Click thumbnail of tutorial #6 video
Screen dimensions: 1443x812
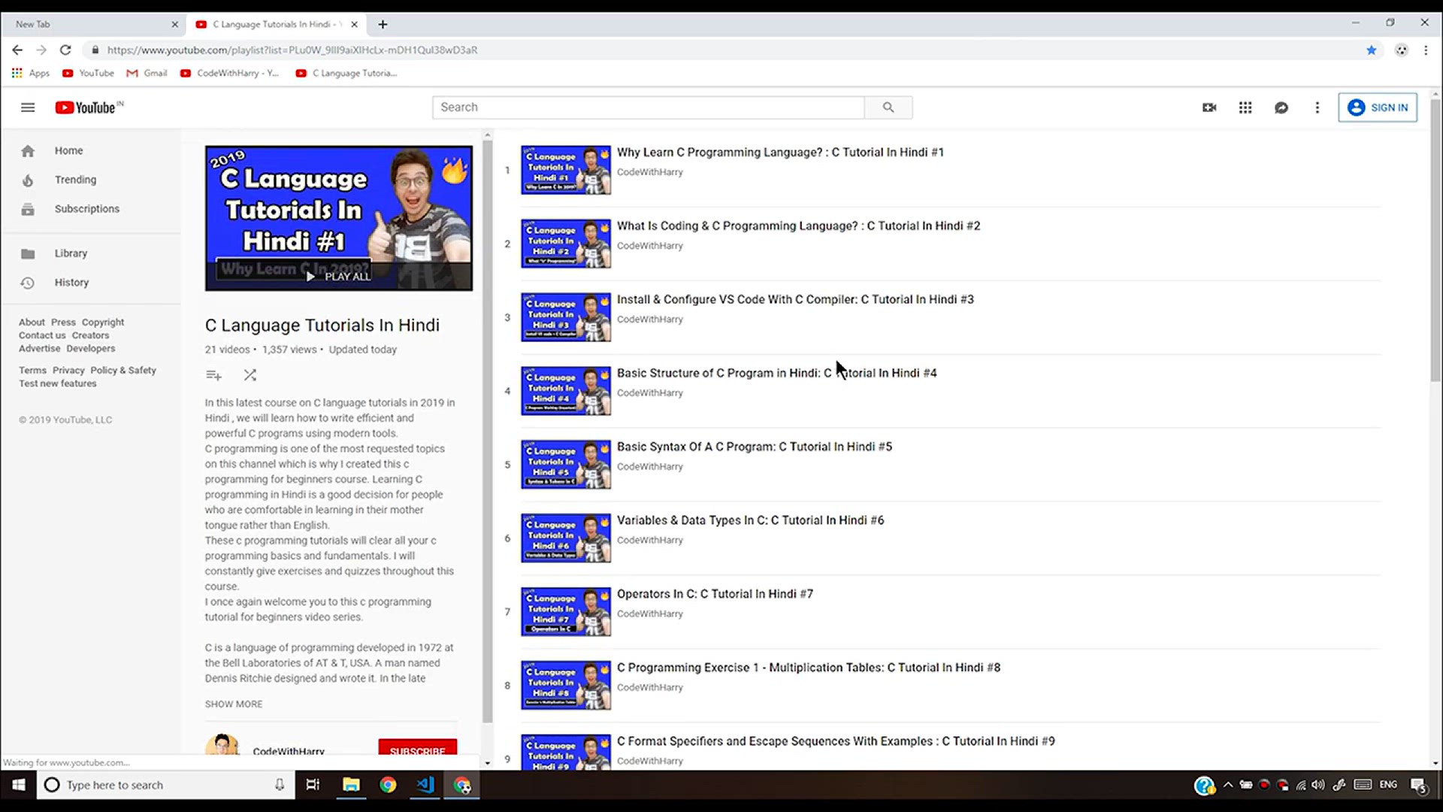pyautogui.click(x=566, y=538)
